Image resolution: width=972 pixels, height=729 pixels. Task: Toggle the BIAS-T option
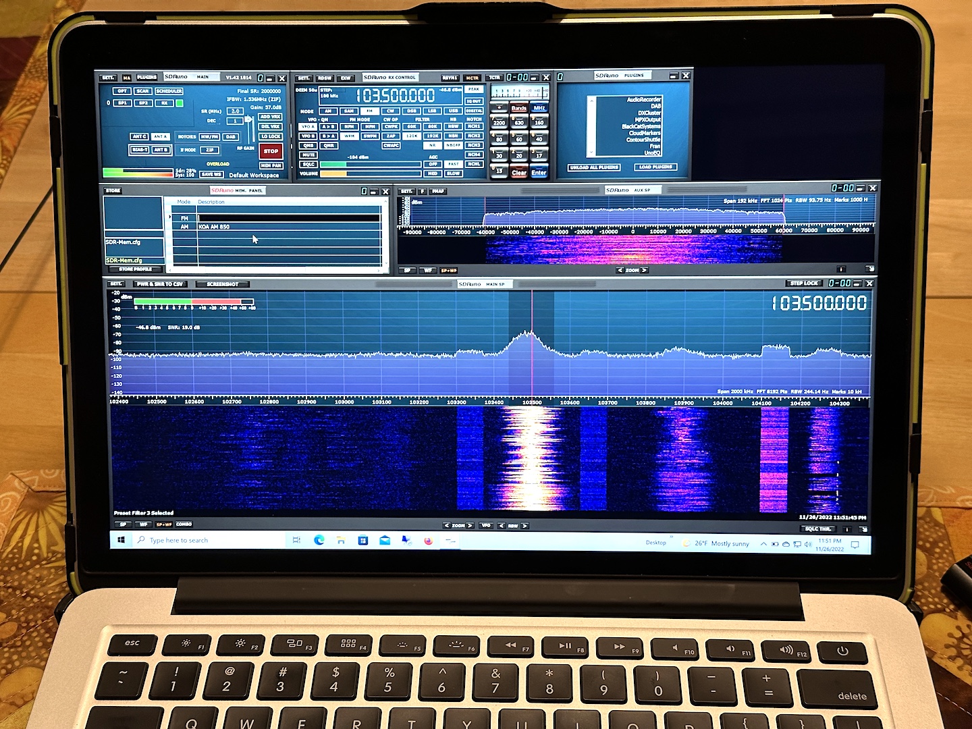tap(140, 150)
